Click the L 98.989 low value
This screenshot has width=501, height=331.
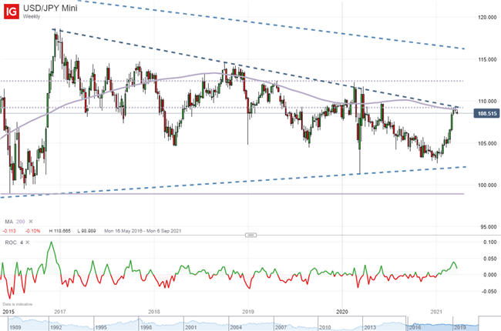pos(86,231)
